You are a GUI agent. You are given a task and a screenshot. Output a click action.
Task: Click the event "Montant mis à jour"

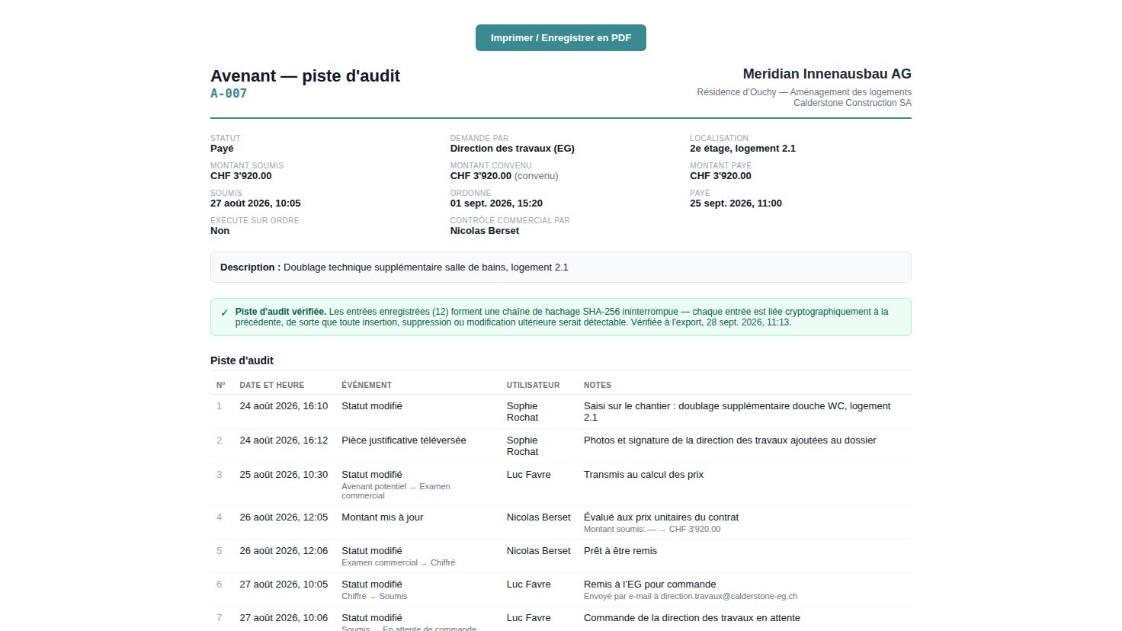[383, 517]
